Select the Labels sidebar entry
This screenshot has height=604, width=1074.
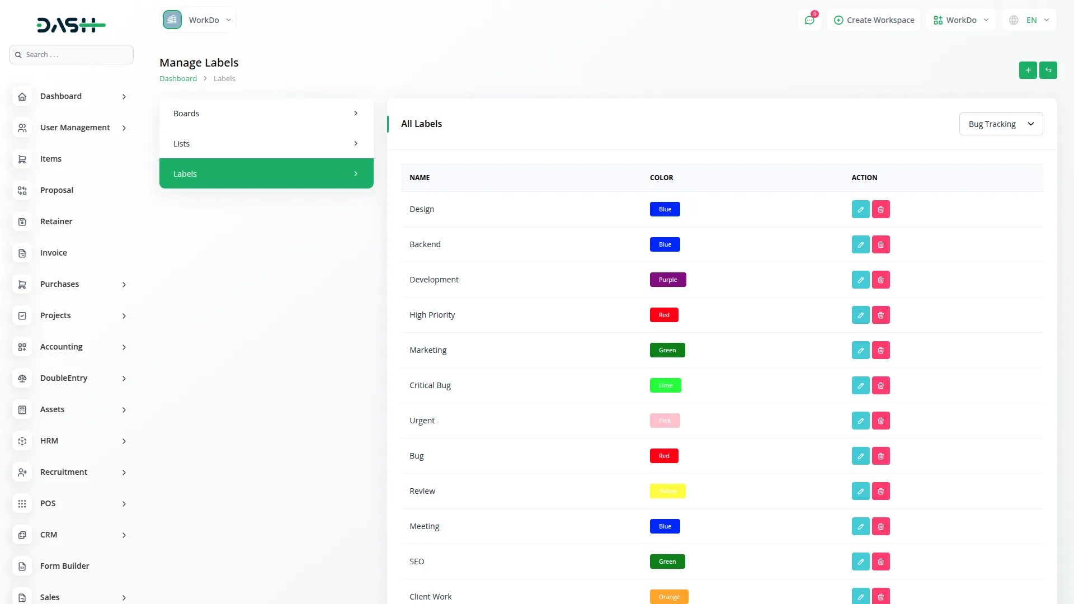(266, 173)
